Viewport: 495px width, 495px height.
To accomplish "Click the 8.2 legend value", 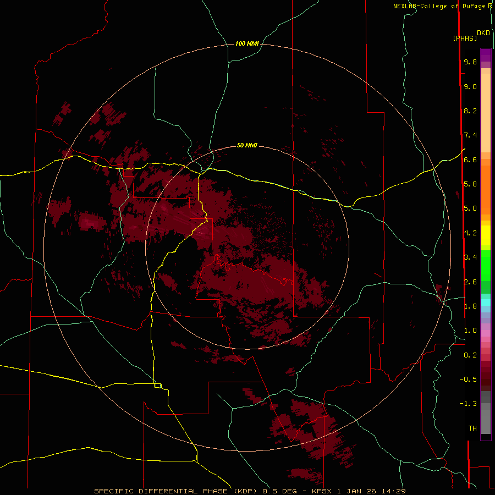I will click(470, 111).
